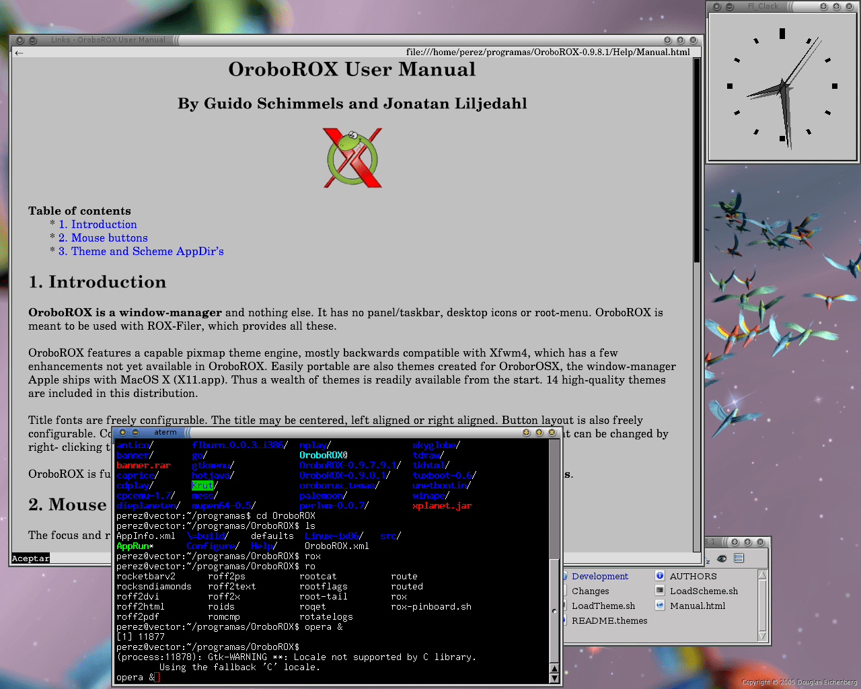Click the stick button in Fl_Clock title bar

coord(730,7)
